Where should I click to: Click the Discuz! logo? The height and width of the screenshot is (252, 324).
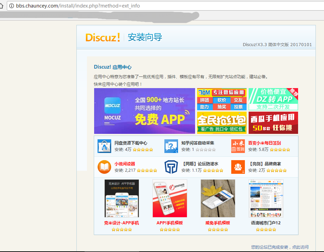point(103,38)
